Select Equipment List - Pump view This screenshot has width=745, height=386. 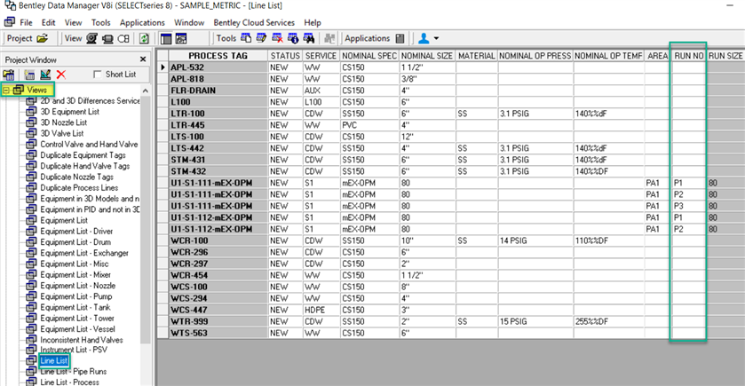[x=76, y=296]
